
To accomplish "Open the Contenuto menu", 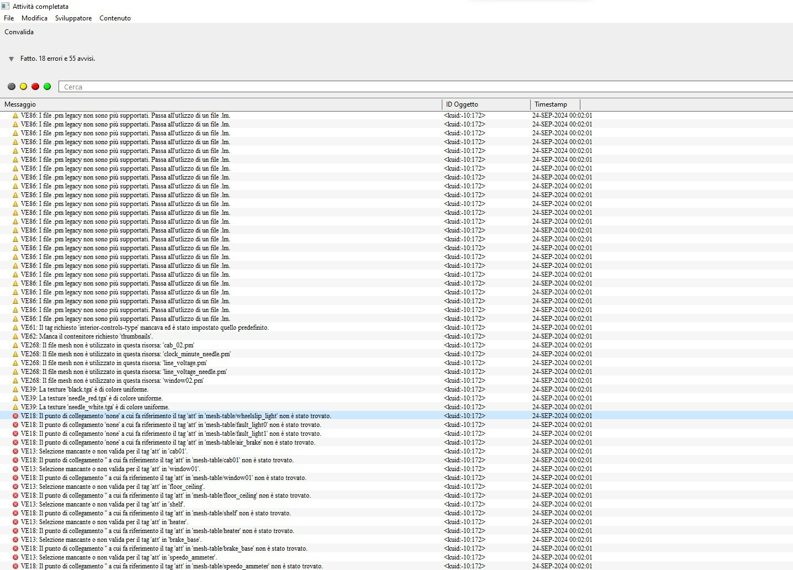I will click(115, 18).
